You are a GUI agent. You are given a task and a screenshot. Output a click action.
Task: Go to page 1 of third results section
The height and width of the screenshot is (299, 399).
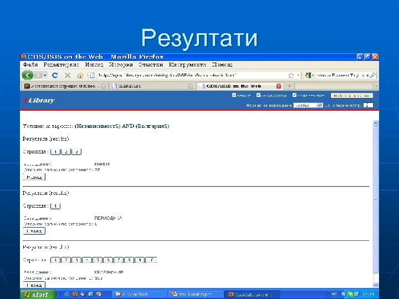tap(55, 260)
